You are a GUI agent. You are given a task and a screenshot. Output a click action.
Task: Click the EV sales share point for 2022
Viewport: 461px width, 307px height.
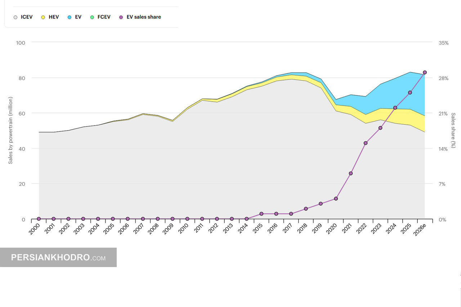point(366,143)
